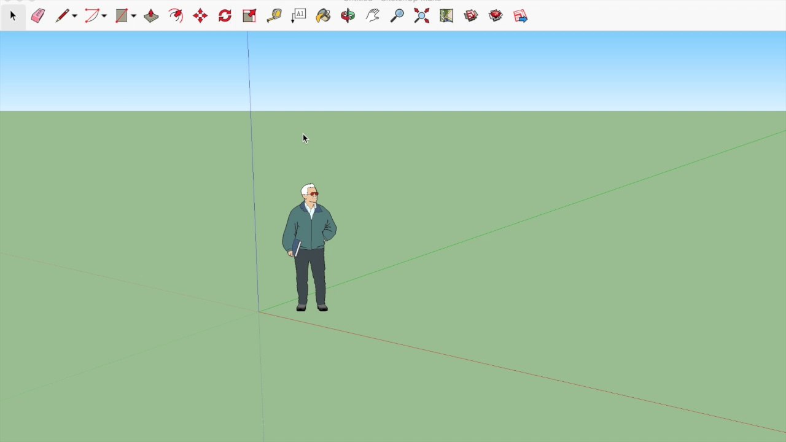Pick the Scale tool
The height and width of the screenshot is (442, 786).
tap(249, 16)
